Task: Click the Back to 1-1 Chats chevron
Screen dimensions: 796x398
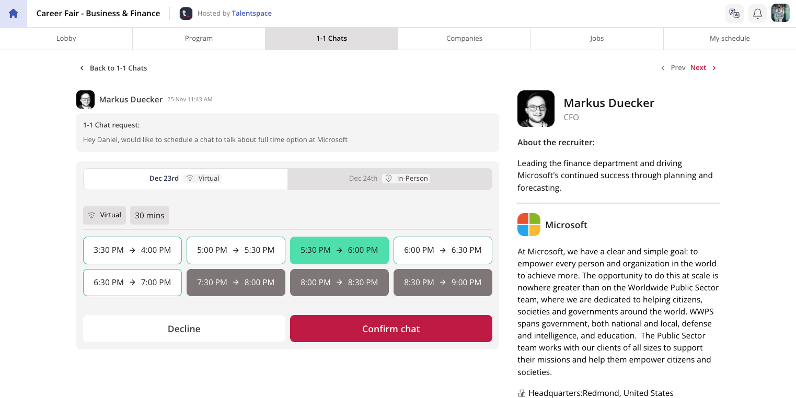Action: (82, 68)
